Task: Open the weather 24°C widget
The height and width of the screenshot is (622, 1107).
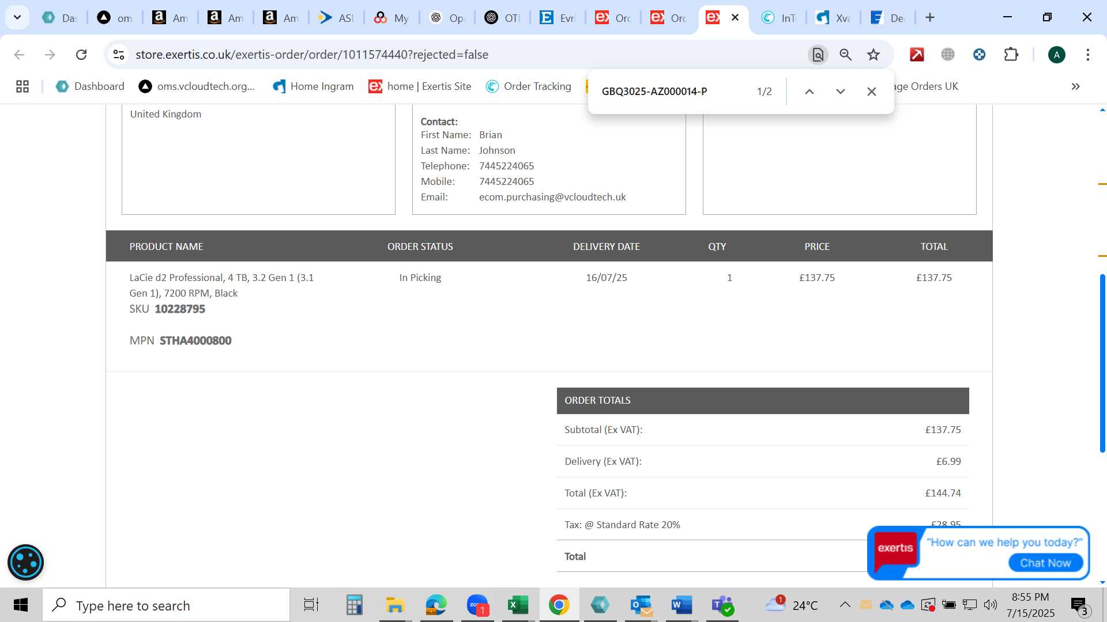Action: click(791, 605)
